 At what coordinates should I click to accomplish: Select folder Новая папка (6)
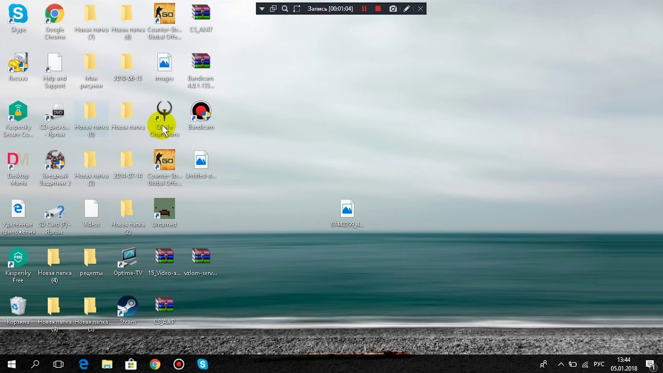(128, 22)
